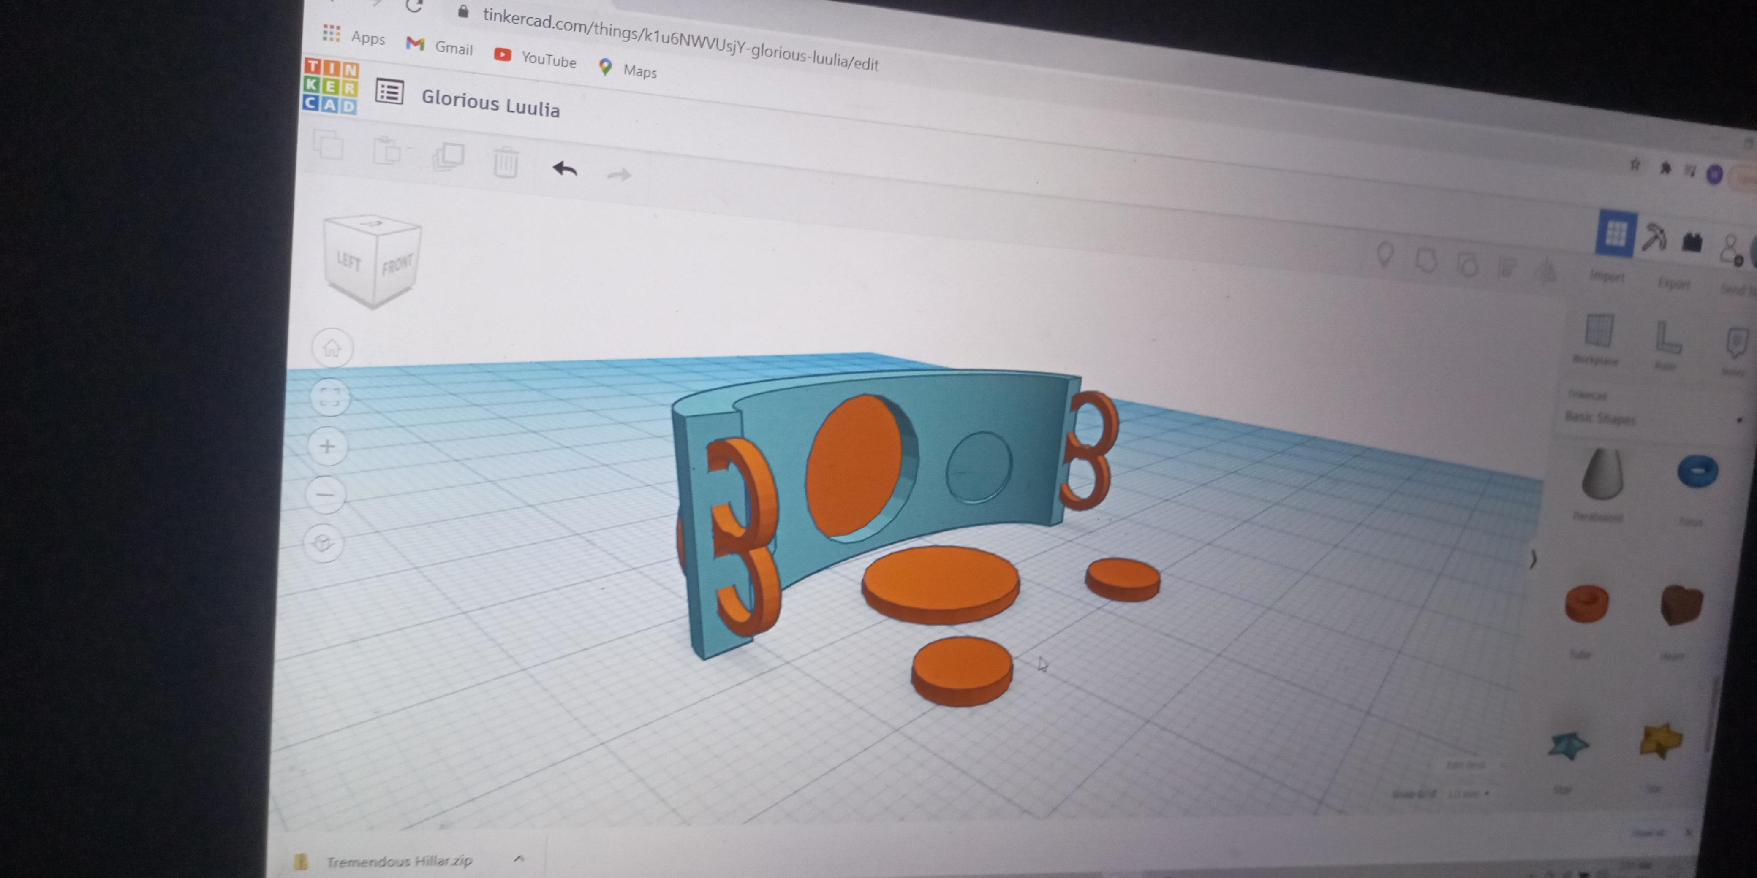Viewport: 1757px width, 878px height.
Task: Click the Fit all in view button
Action: (x=330, y=397)
